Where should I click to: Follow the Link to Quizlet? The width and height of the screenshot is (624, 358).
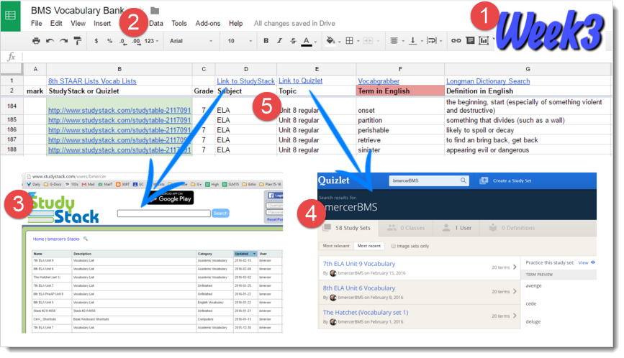(x=300, y=81)
